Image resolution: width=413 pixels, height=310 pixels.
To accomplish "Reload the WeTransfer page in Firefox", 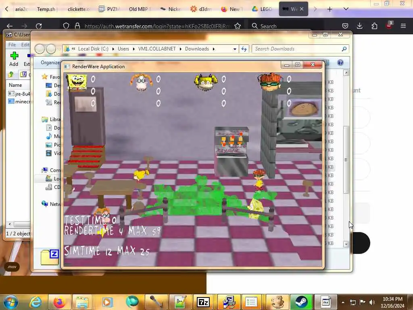I will pos(39,26).
